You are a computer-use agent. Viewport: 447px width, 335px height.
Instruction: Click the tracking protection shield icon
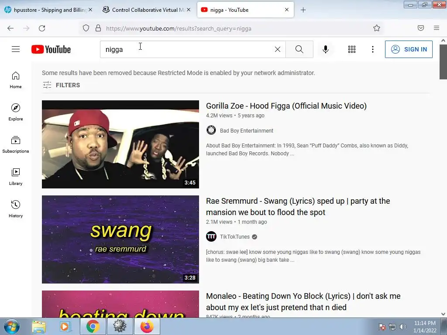tap(86, 28)
